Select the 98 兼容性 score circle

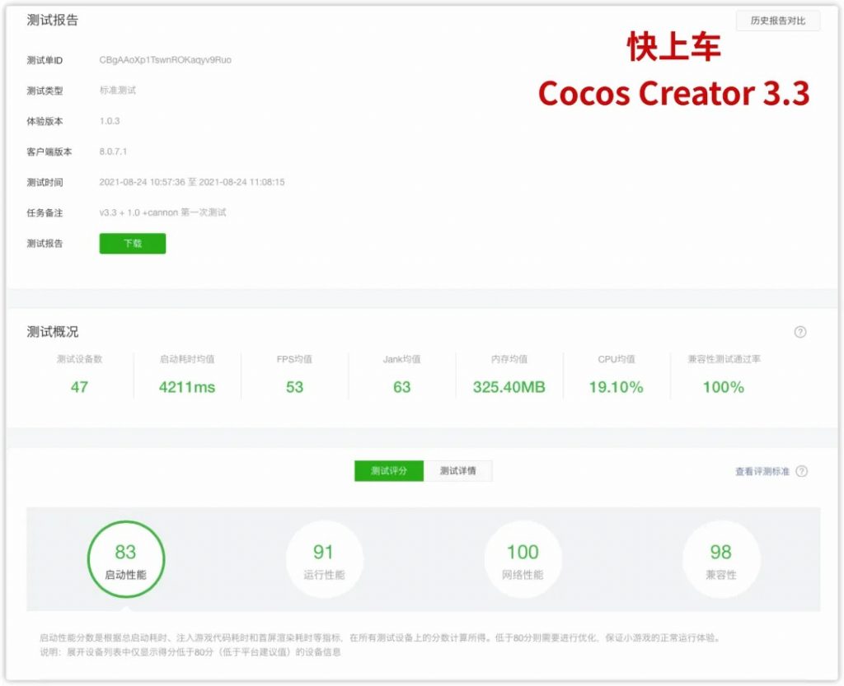(721, 560)
